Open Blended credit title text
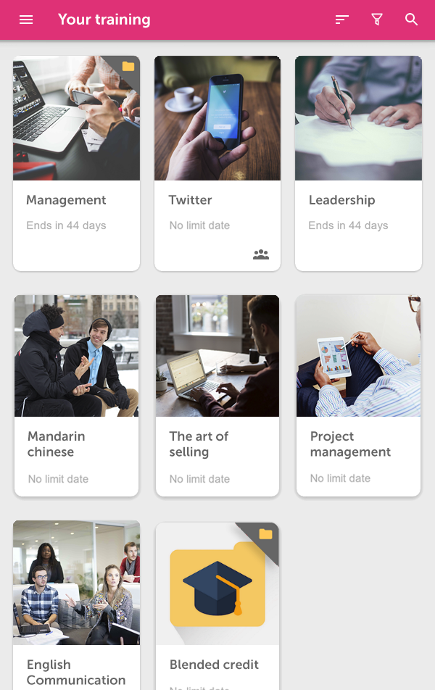This screenshot has width=435, height=690. pos(214,665)
